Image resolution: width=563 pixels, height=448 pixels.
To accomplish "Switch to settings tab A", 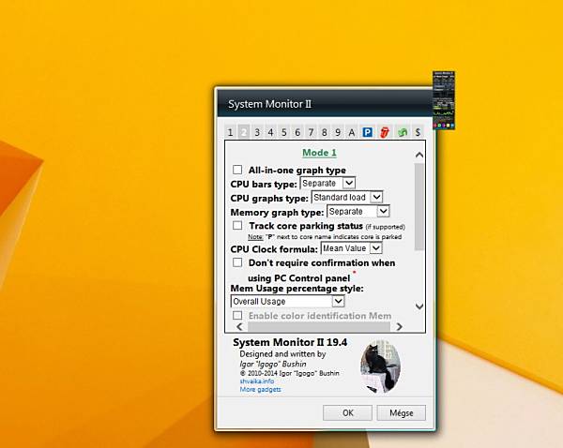I will 352,132.
